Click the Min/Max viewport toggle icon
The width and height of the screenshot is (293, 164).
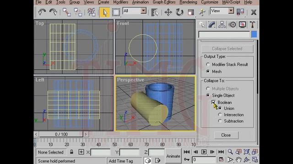click(x=255, y=160)
